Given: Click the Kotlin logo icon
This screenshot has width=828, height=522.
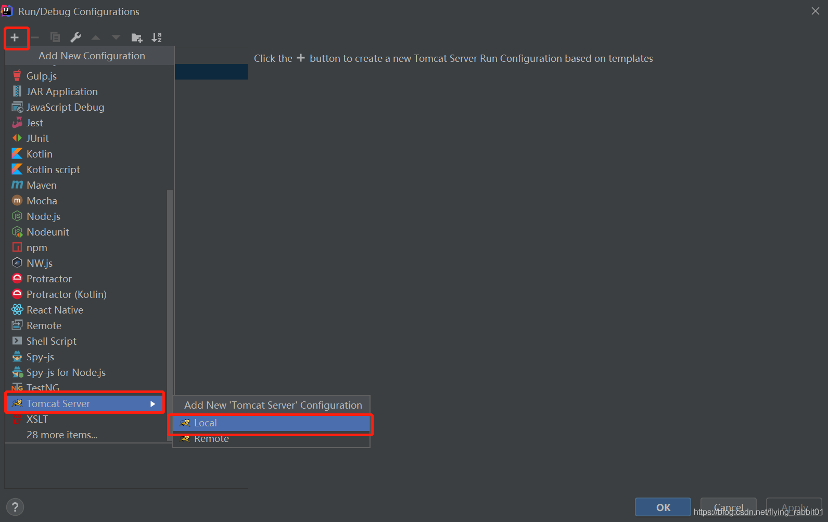Looking at the screenshot, I should tap(17, 154).
